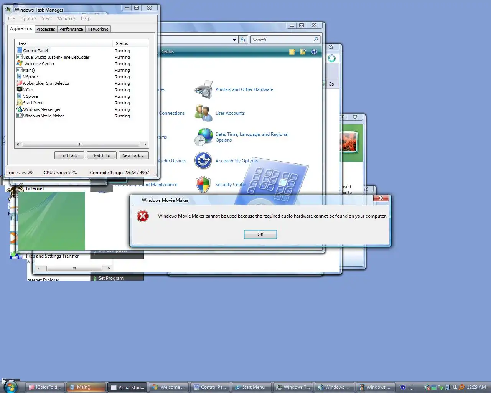491x393 pixels.
Task: Open the Windows menu in Task Manager
Action: point(66,18)
